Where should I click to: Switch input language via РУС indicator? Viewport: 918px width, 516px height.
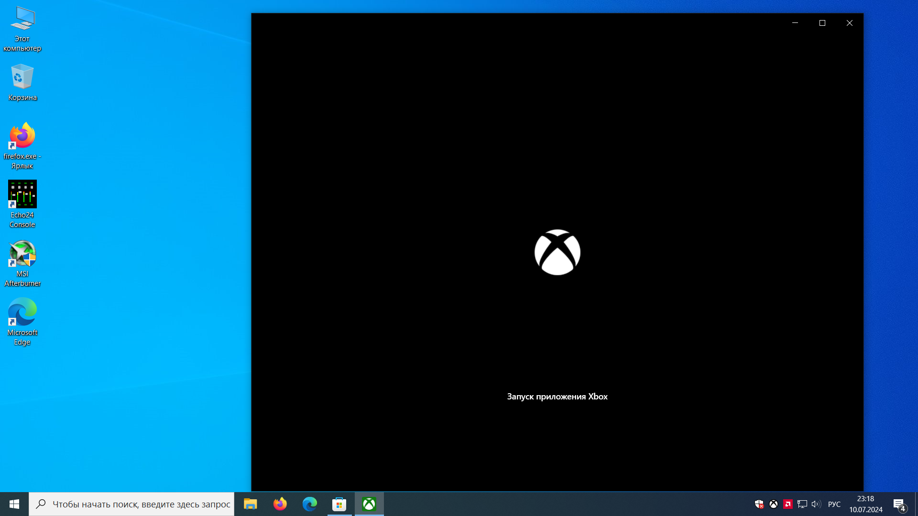point(834,504)
